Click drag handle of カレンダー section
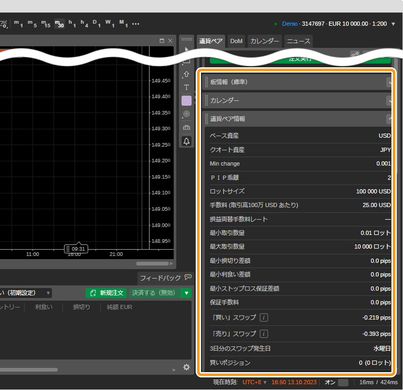 206,100
